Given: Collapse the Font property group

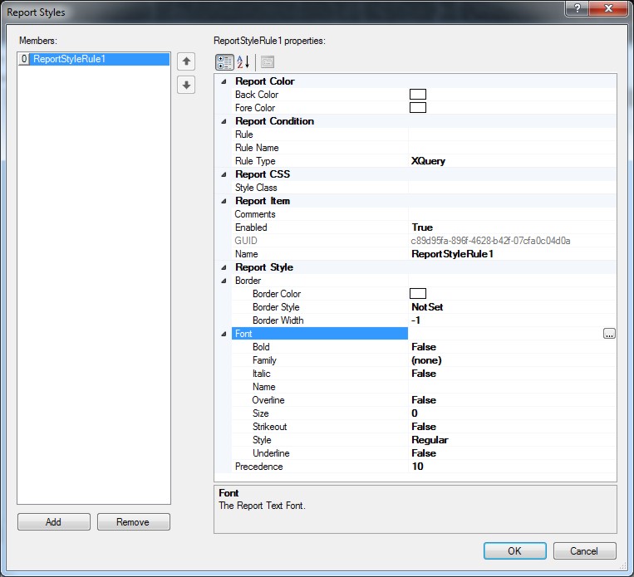Looking at the screenshot, I should [x=224, y=334].
